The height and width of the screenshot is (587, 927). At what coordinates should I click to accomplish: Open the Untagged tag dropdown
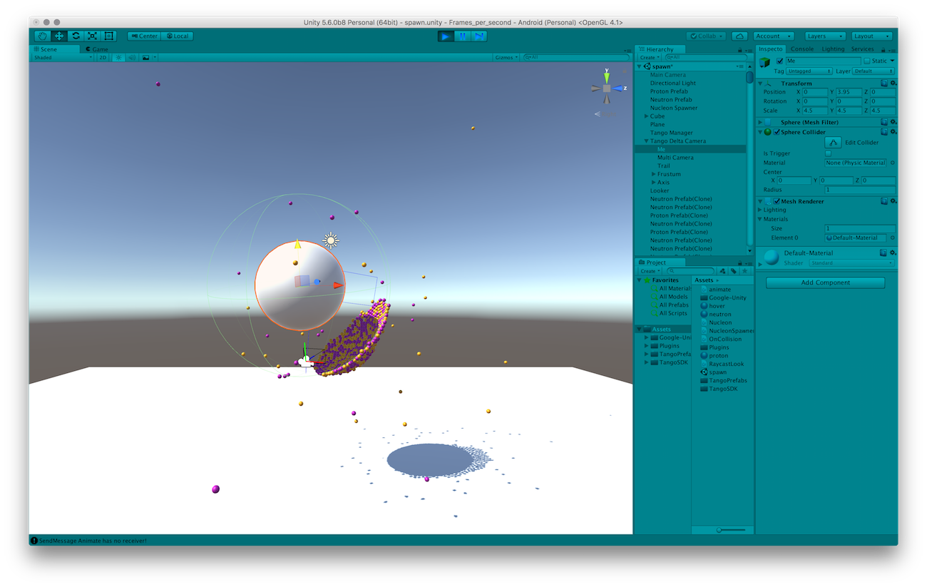809,71
